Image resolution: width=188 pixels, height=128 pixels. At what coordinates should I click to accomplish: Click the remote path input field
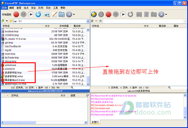143,21
